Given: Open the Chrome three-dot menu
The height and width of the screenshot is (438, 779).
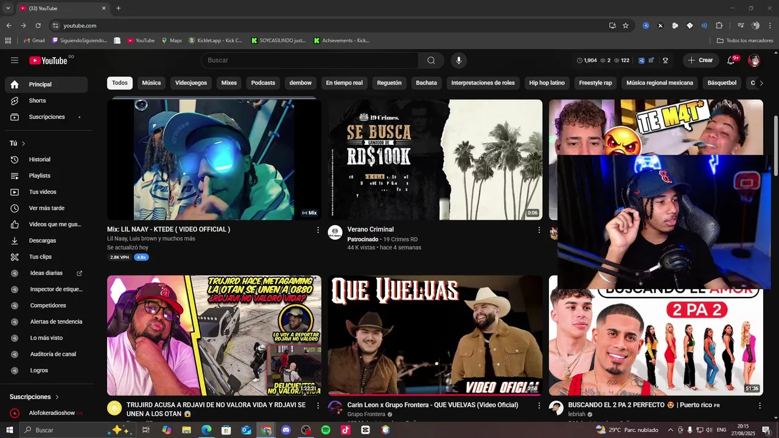Looking at the screenshot, I should [x=770, y=26].
